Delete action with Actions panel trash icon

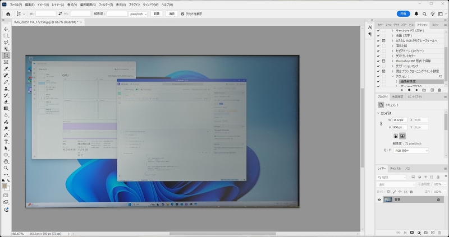click(x=439, y=90)
